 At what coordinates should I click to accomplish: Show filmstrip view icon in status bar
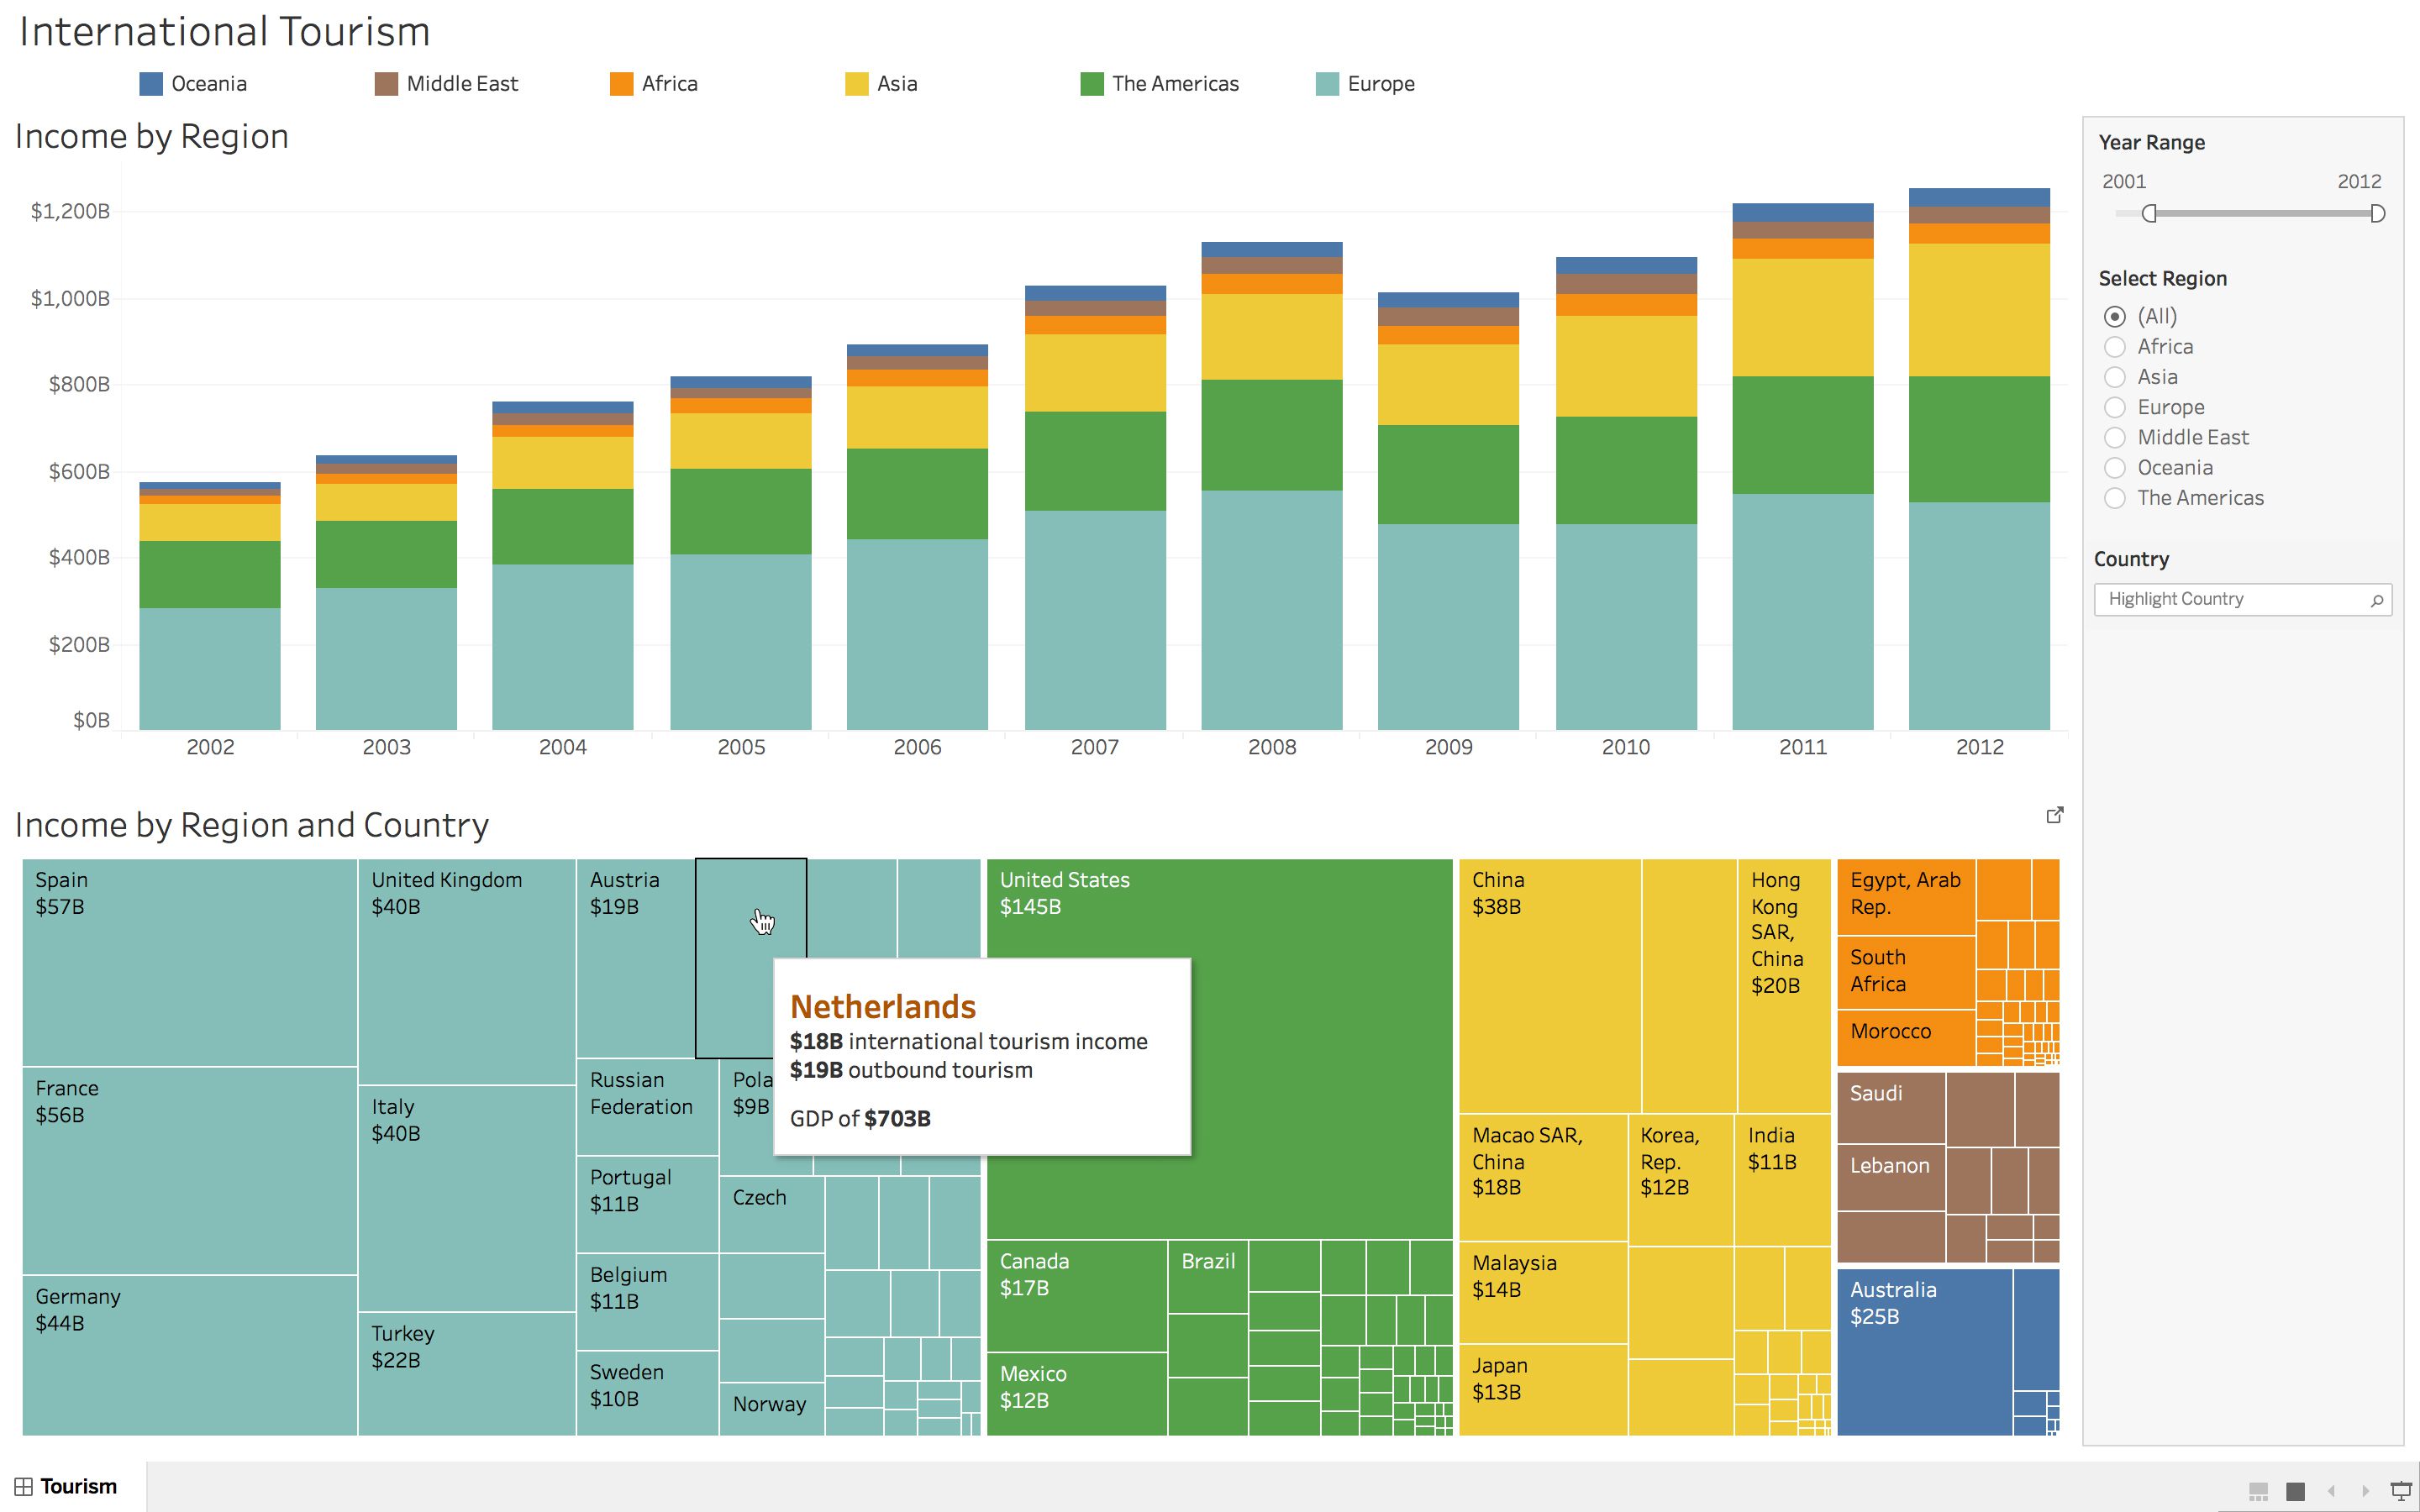pyautogui.click(x=2258, y=1491)
